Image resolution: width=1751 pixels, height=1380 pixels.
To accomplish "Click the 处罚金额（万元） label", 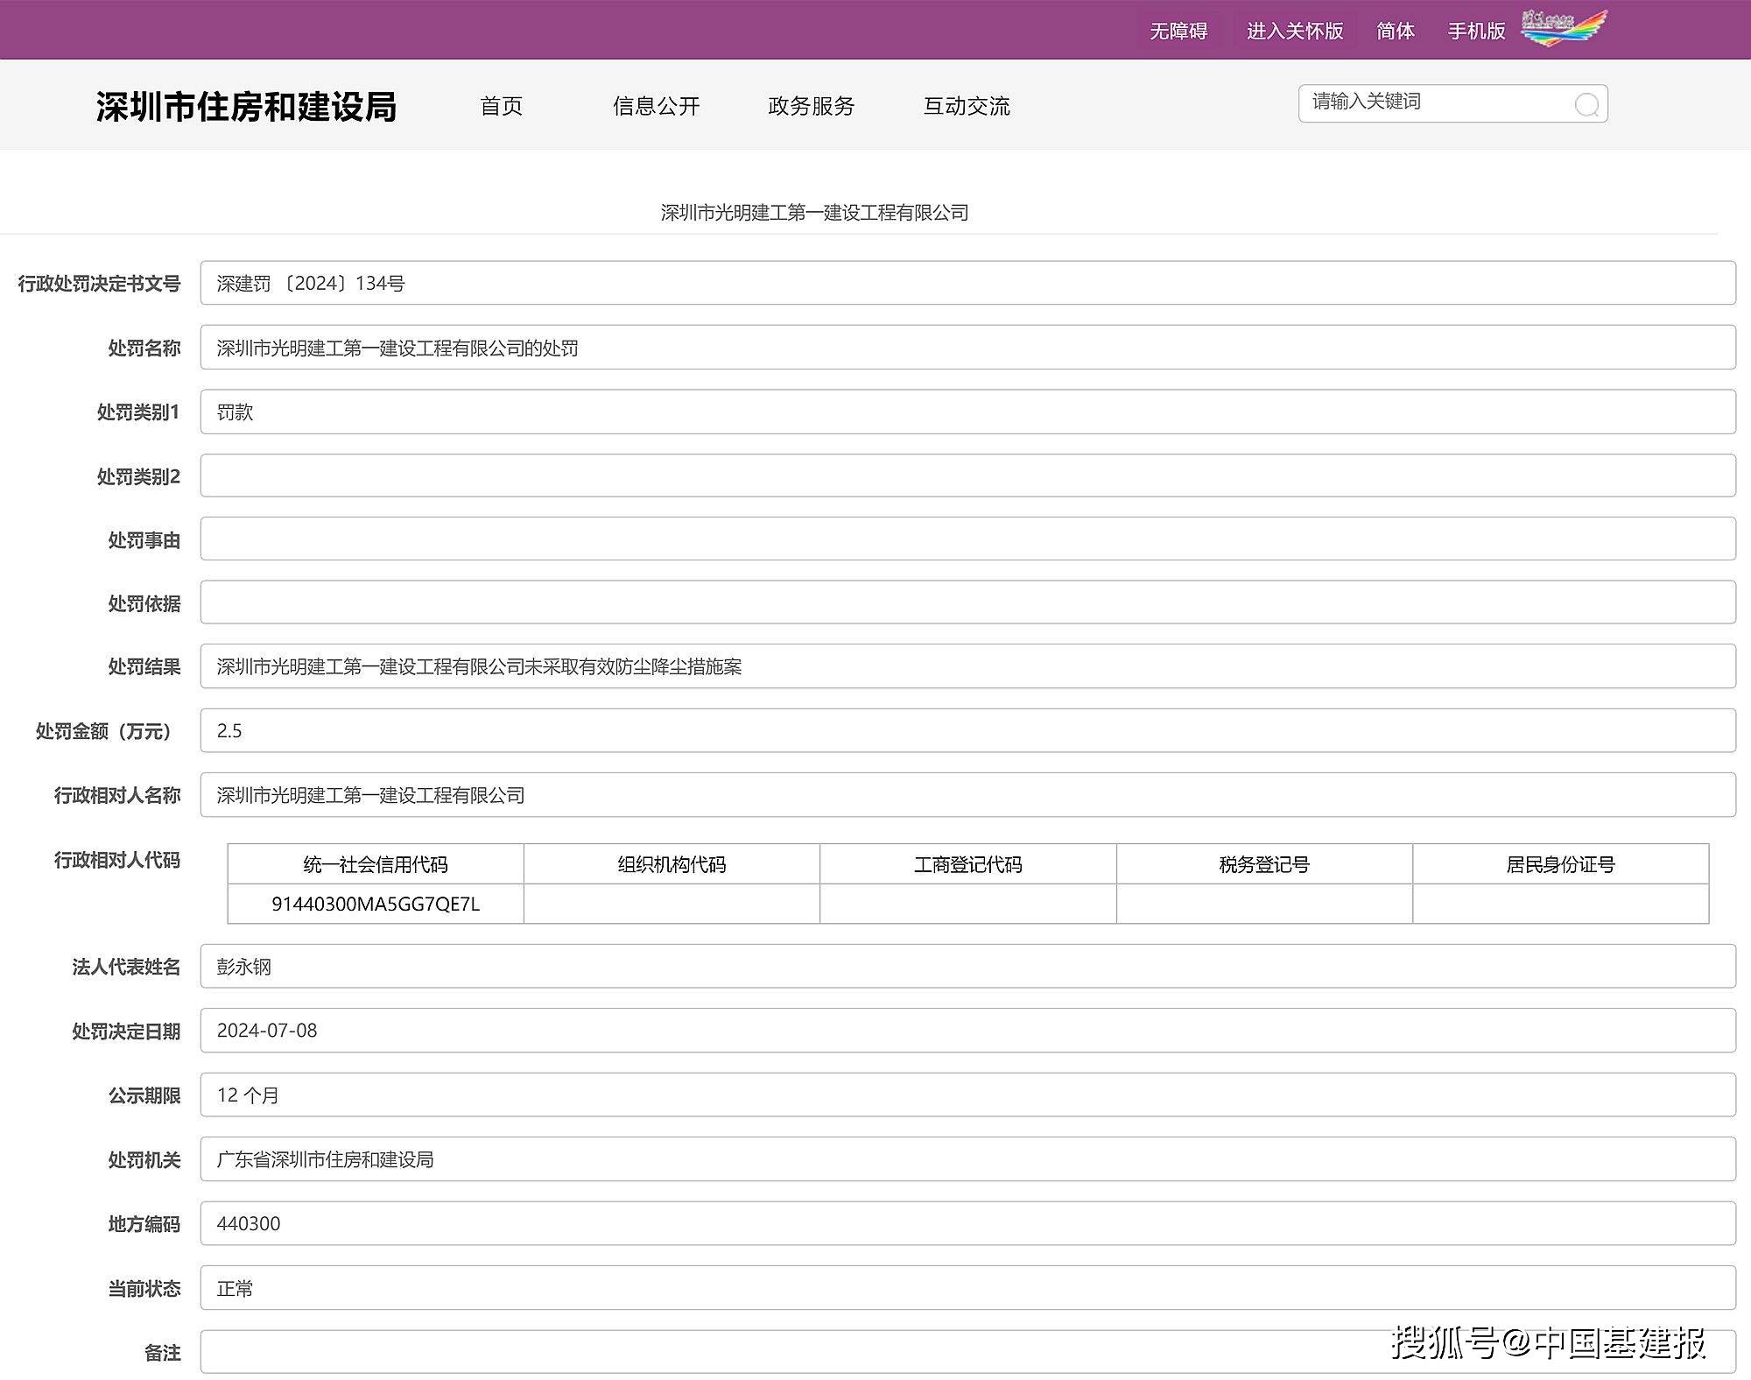I will click(103, 731).
